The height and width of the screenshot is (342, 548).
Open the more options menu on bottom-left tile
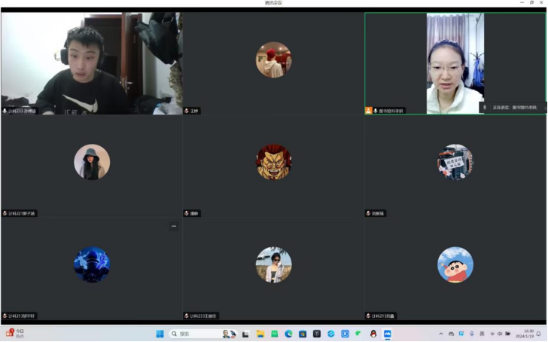(x=173, y=226)
